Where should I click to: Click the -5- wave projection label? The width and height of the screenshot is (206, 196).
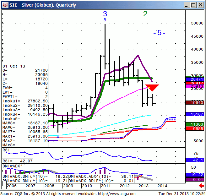(159, 33)
